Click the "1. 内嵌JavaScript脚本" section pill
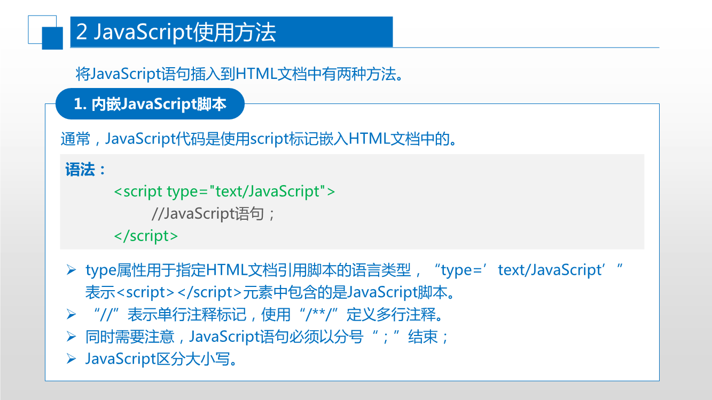Image resolution: width=712 pixels, height=400 pixels. click(x=150, y=103)
